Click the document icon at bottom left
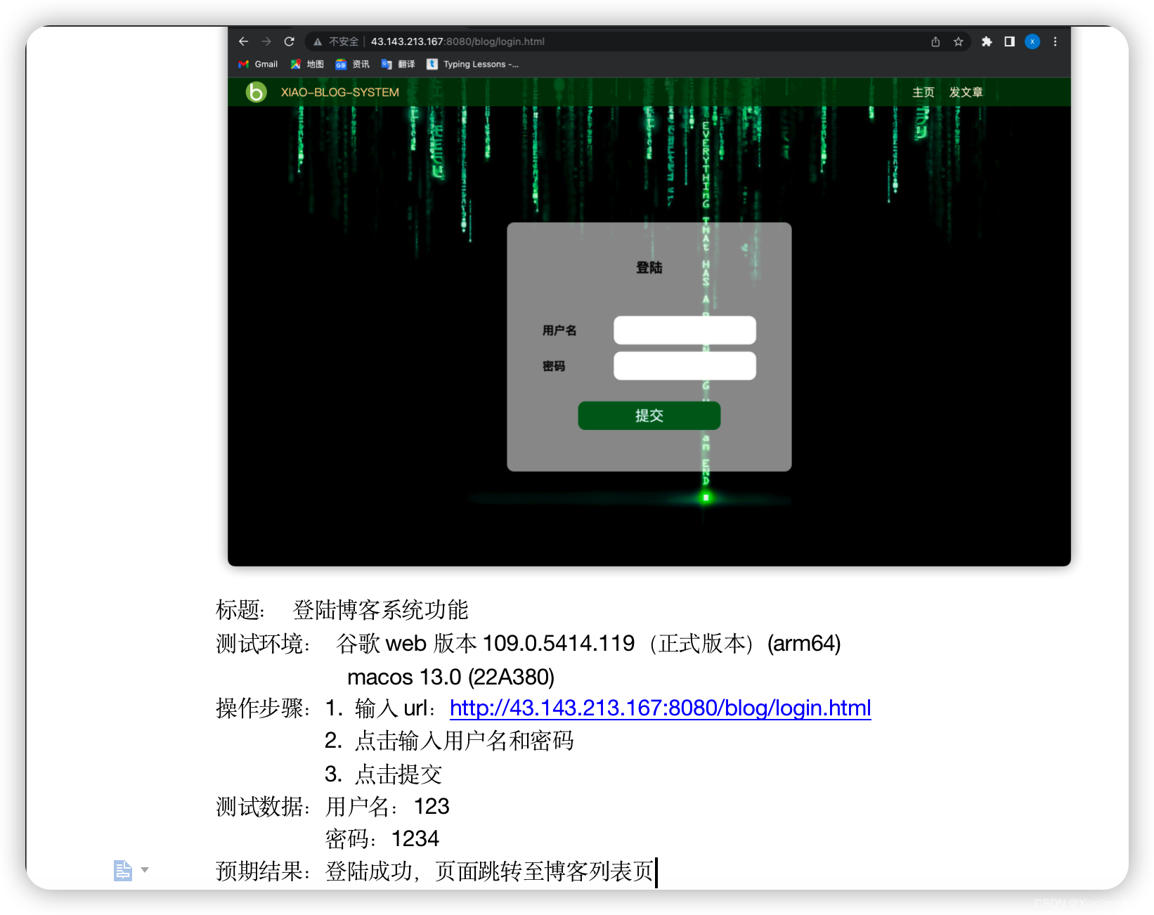 pyautogui.click(x=122, y=870)
